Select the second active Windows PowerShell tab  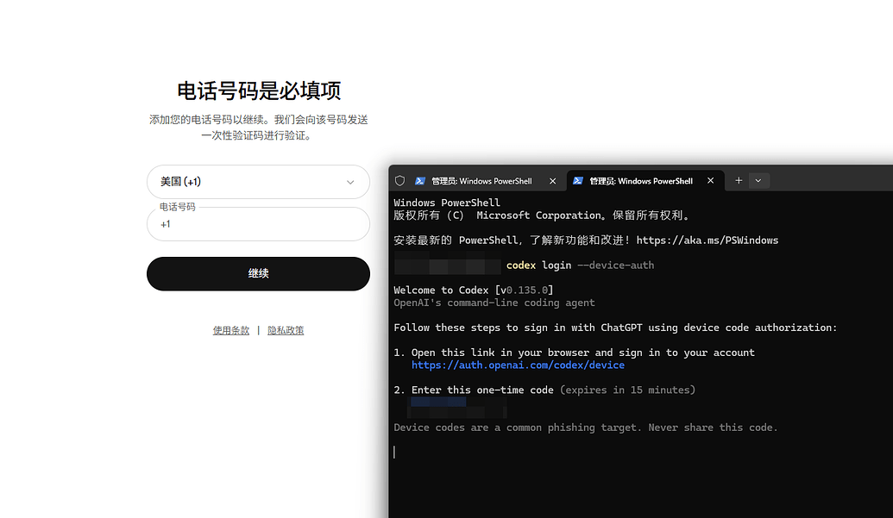click(x=645, y=181)
